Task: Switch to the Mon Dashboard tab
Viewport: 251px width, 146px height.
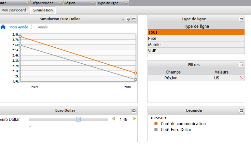Action: (14, 10)
